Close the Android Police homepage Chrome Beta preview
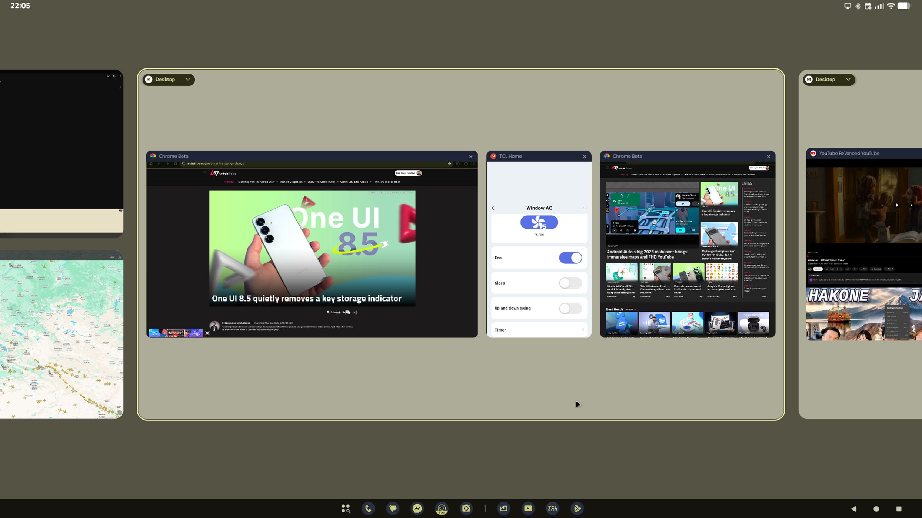The height and width of the screenshot is (518, 922). [769, 157]
